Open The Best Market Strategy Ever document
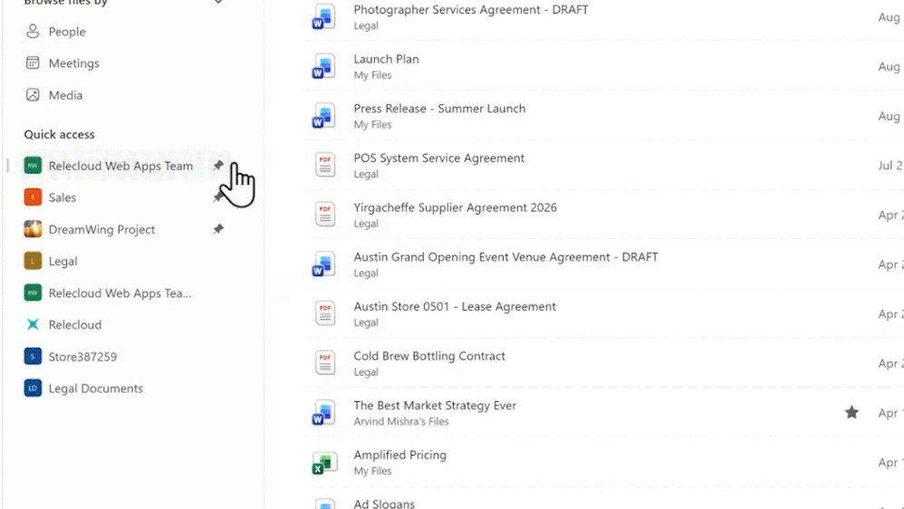Viewport: 904px width, 509px height. 435,406
